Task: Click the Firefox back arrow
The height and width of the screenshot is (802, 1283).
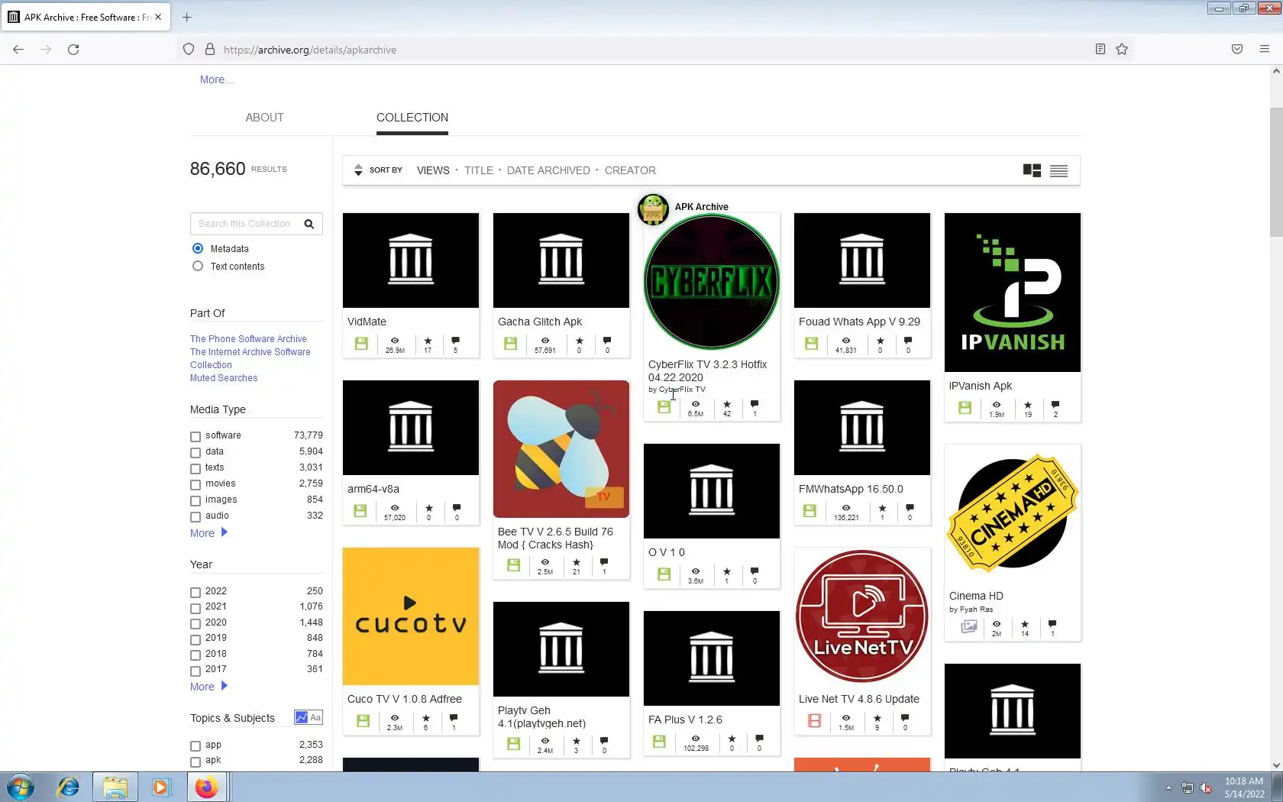Action: tap(18, 50)
